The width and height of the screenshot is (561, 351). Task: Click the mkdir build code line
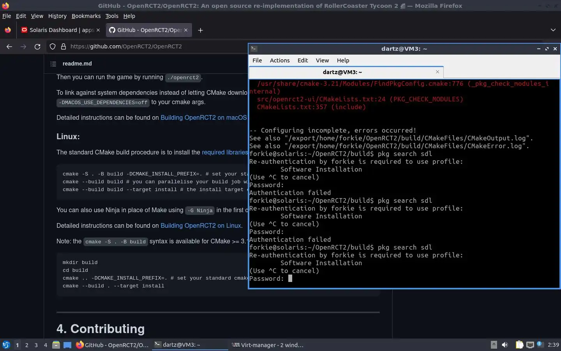(x=80, y=262)
